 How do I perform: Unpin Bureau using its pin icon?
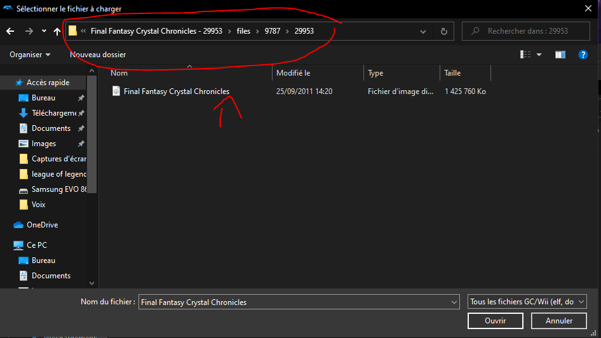tap(81, 98)
